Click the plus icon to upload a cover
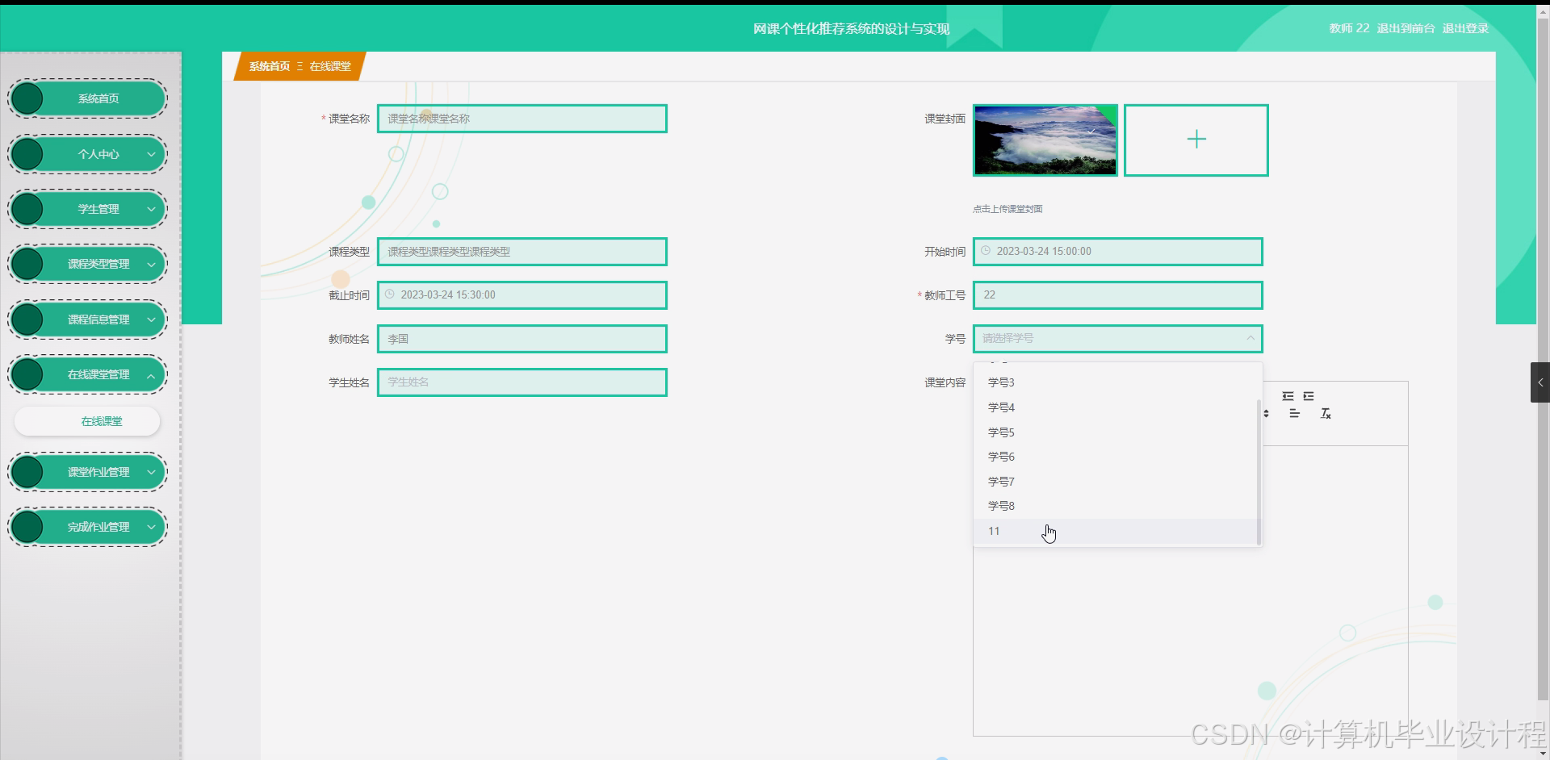The height and width of the screenshot is (760, 1550). click(1196, 140)
